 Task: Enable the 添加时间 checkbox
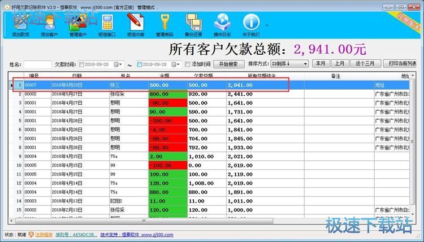coord(187,64)
